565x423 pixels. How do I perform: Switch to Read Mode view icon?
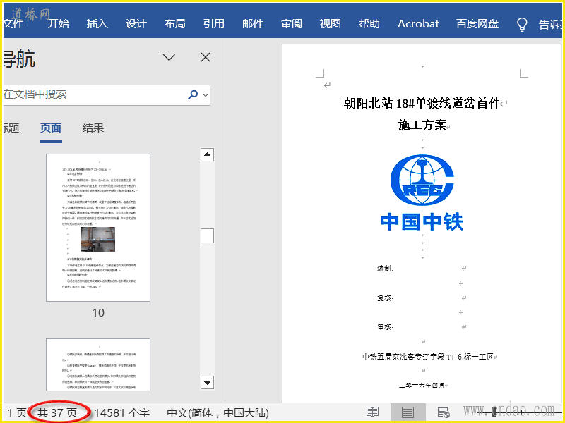372,412
